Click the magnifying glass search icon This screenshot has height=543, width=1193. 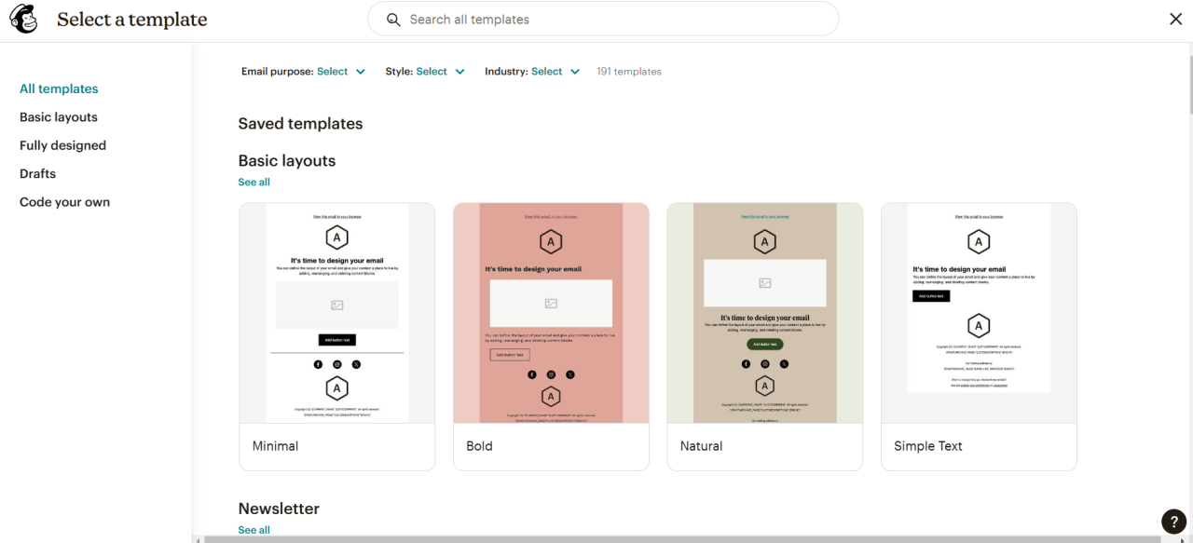coord(392,19)
